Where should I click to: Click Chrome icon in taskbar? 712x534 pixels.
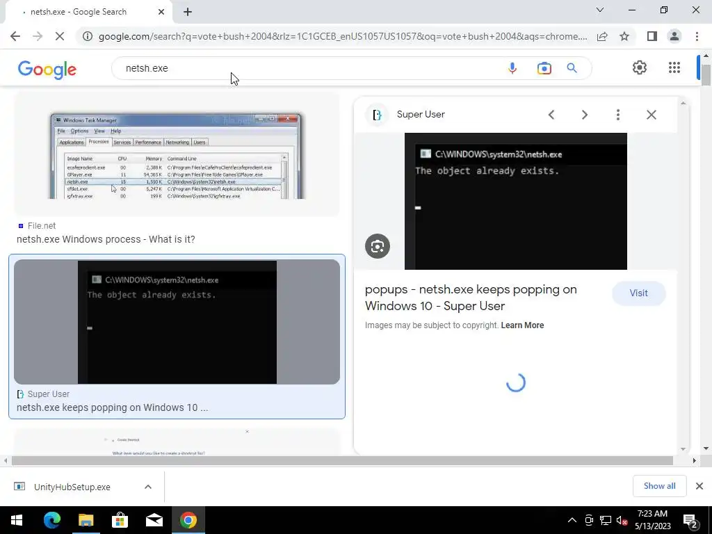click(188, 520)
